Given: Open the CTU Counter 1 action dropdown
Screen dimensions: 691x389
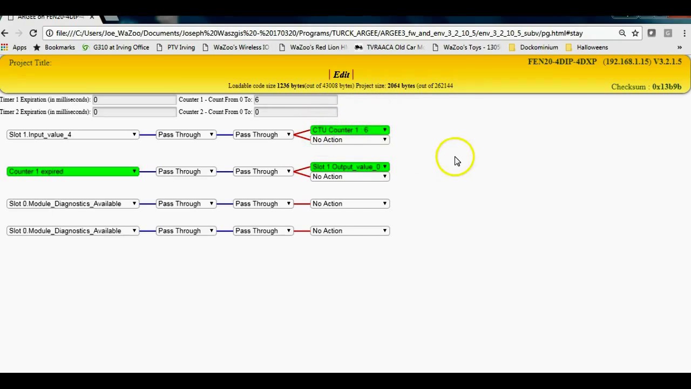Looking at the screenshot, I should click(350, 130).
